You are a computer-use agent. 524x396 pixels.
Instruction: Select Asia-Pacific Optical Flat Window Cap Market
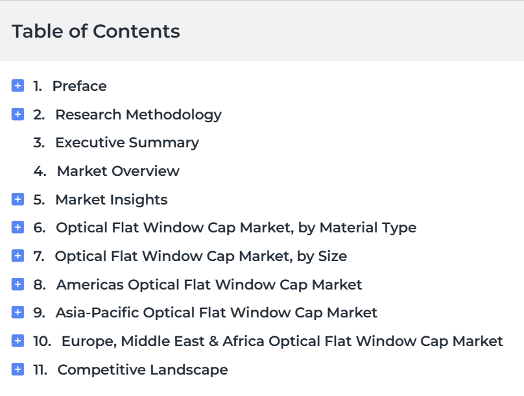click(216, 313)
